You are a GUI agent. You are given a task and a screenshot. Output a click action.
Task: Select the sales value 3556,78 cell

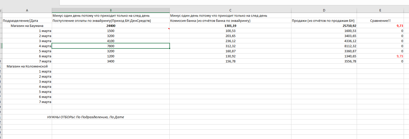350,61
